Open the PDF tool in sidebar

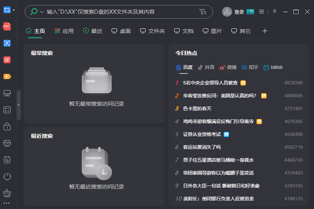pyautogui.click(x=7, y=26)
